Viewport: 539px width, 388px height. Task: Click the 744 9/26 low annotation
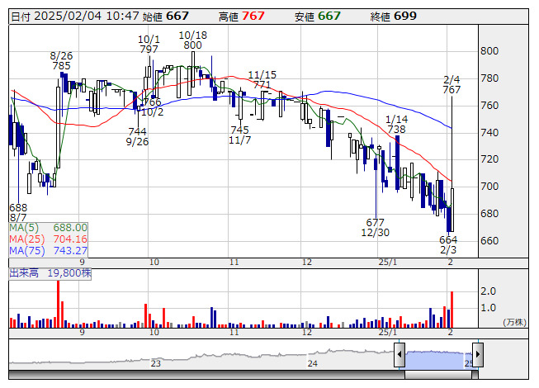tap(137, 136)
